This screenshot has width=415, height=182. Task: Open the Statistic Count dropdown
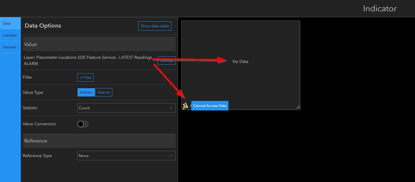click(126, 108)
